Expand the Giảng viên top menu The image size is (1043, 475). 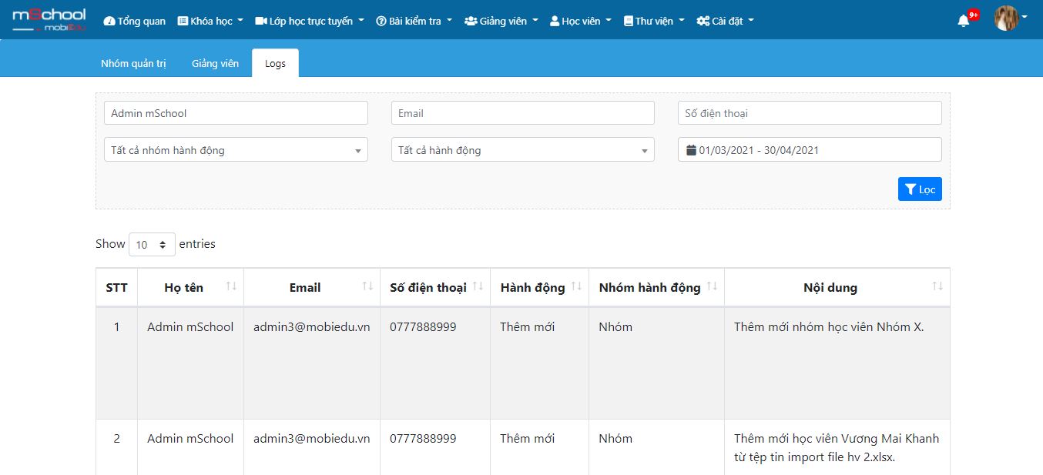pyautogui.click(x=501, y=21)
